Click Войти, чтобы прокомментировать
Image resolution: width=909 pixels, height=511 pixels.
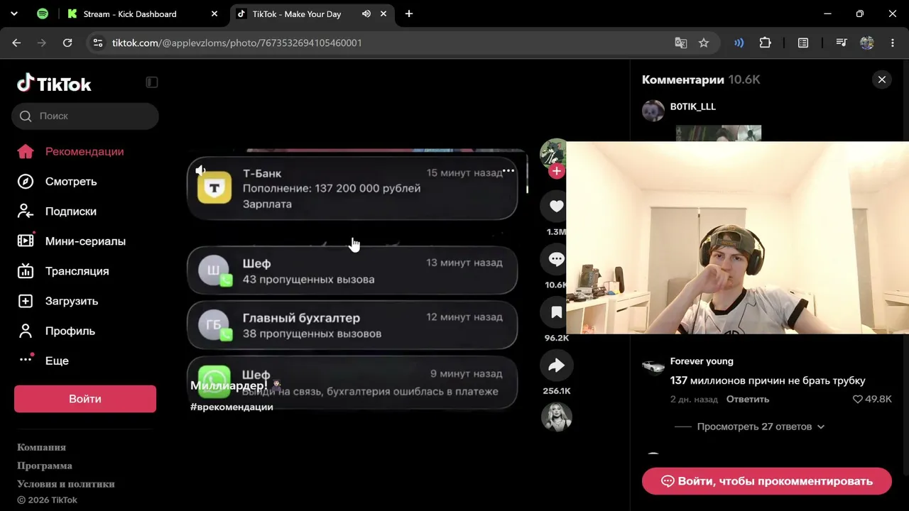click(x=767, y=481)
